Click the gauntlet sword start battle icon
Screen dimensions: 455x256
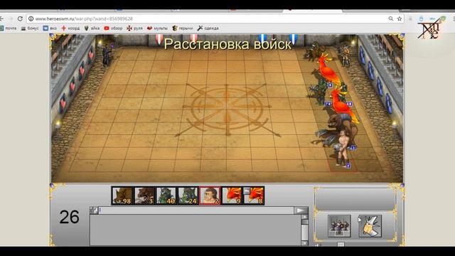coord(370,226)
